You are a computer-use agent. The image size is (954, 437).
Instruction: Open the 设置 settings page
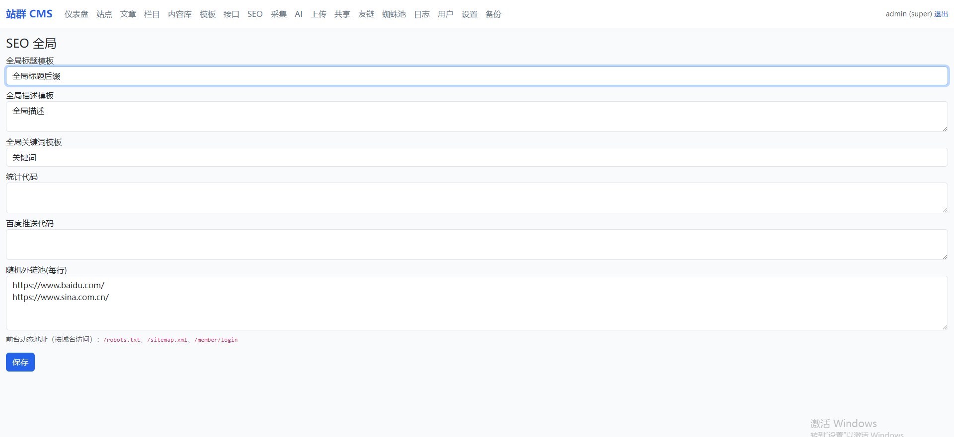pyautogui.click(x=469, y=14)
